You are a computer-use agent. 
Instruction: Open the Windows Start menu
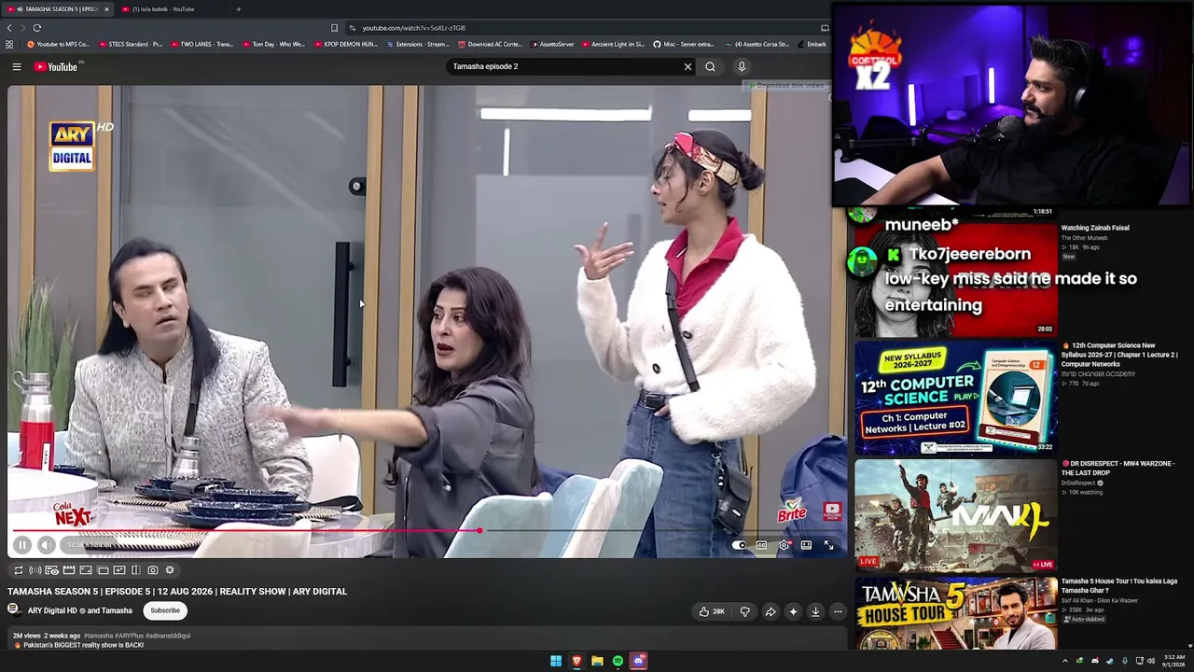[x=556, y=661]
